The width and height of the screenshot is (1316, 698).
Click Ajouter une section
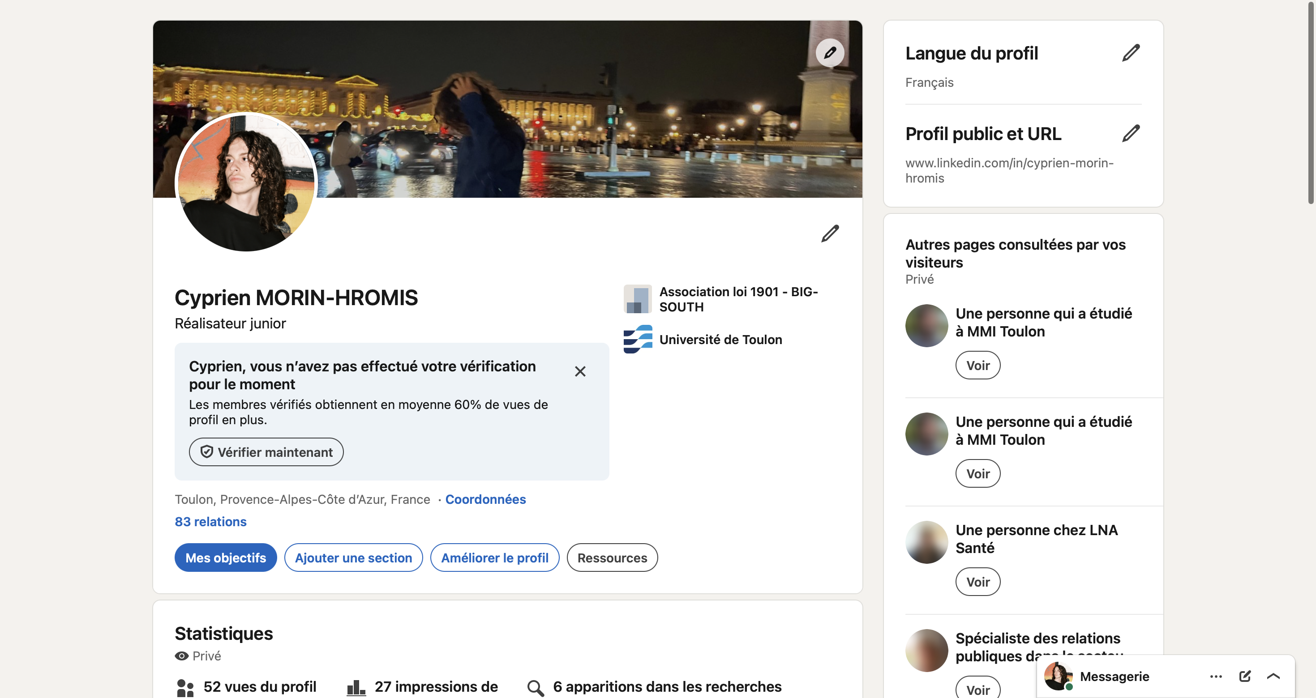(x=354, y=558)
